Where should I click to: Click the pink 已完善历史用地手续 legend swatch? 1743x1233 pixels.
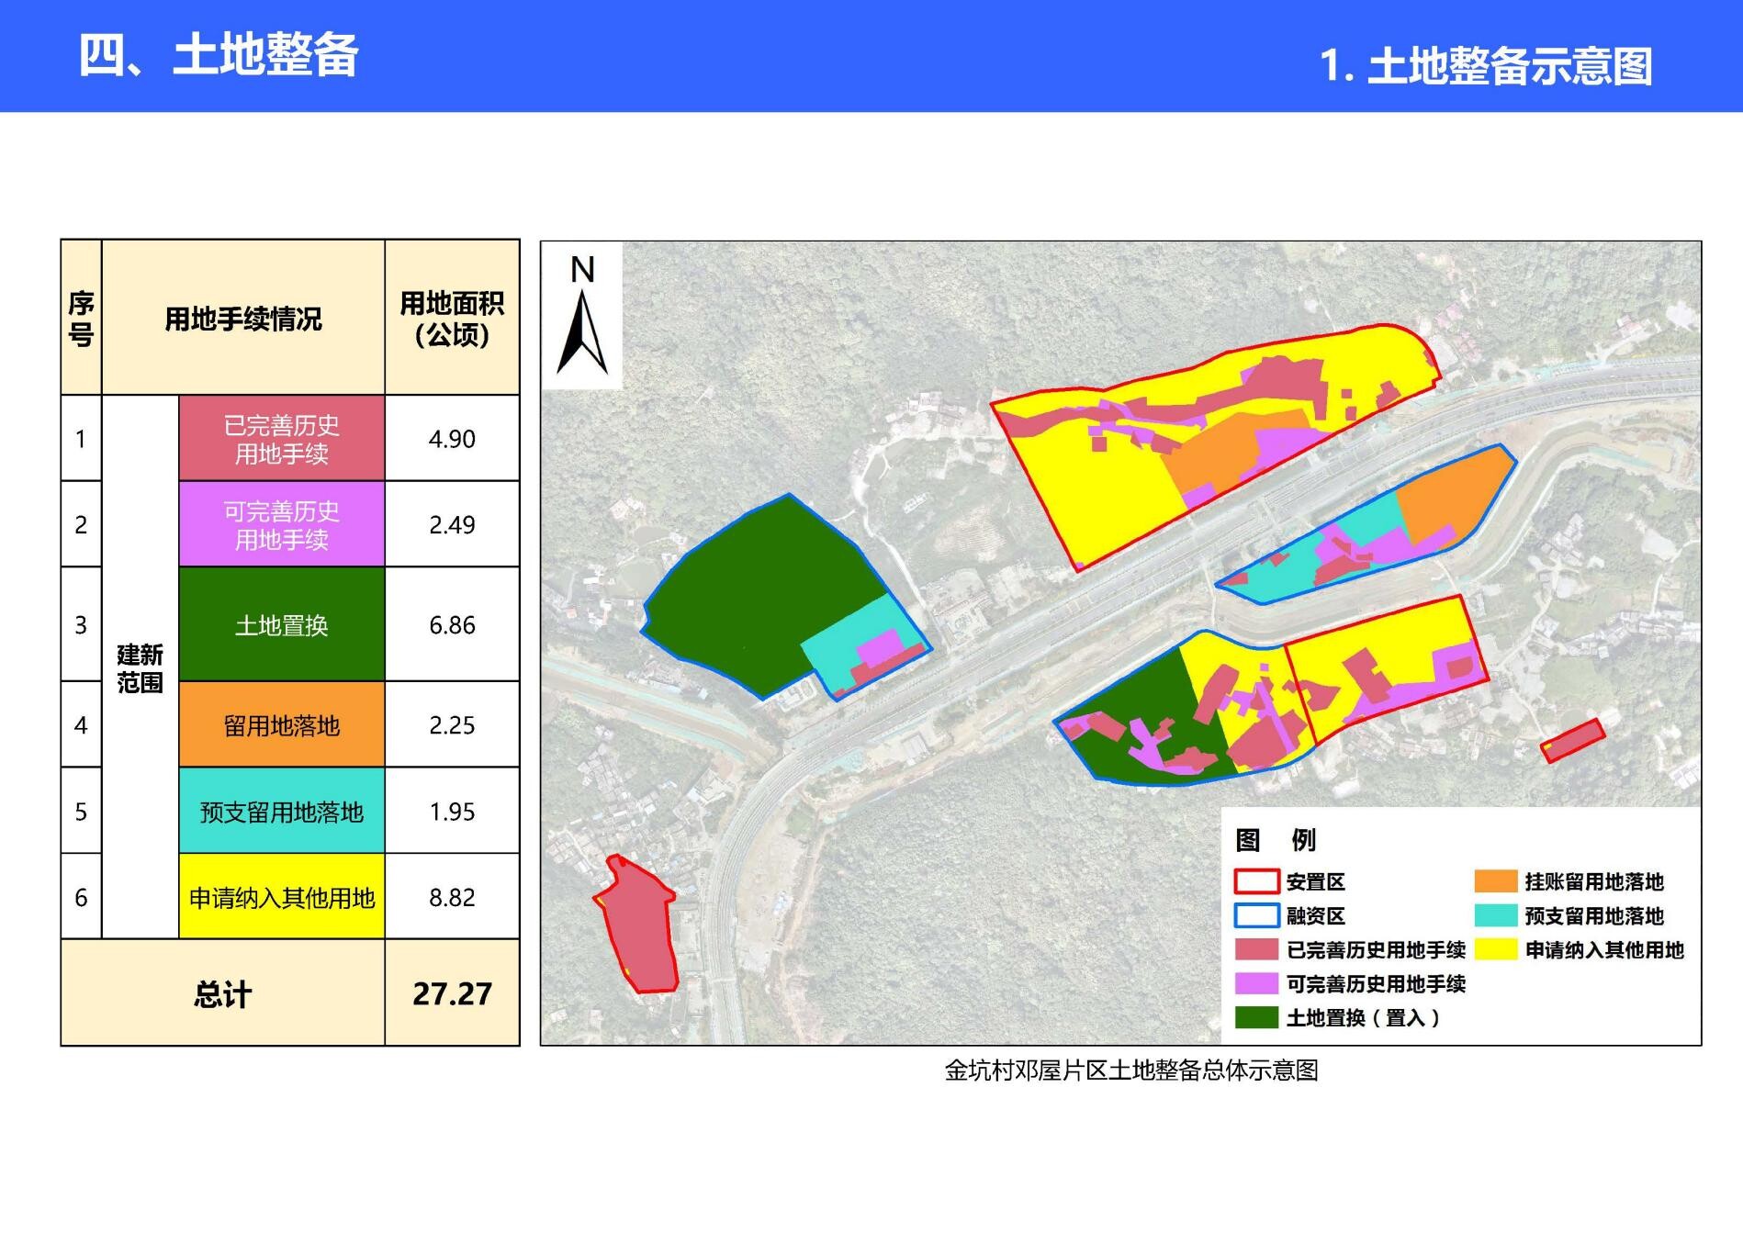[1256, 949]
